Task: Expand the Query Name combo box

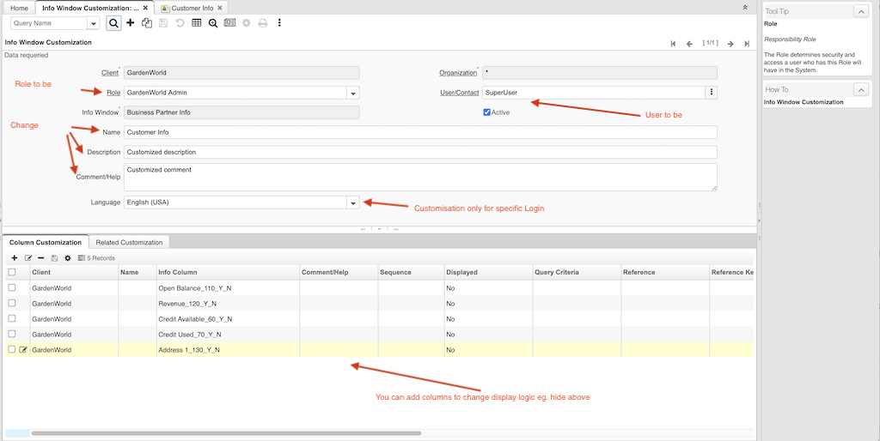Action: click(93, 23)
